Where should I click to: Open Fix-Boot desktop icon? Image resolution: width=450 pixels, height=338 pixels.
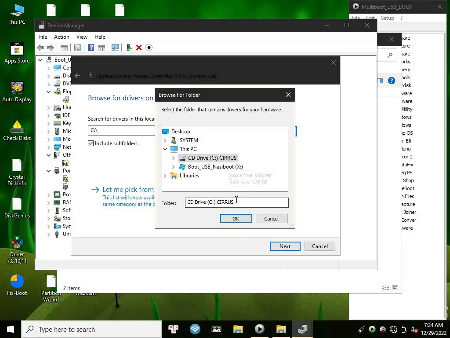point(17,285)
